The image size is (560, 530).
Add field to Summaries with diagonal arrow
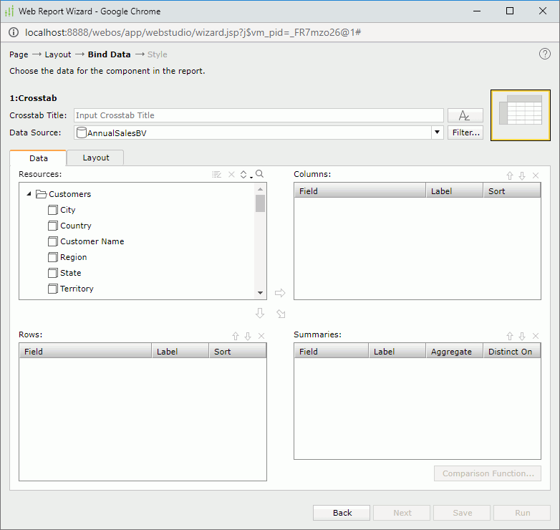pos(281,314)
